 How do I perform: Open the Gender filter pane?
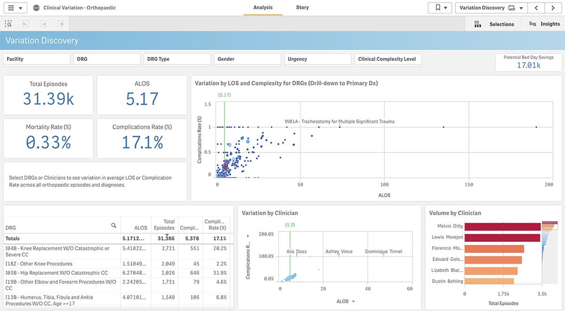pos(247,59)
